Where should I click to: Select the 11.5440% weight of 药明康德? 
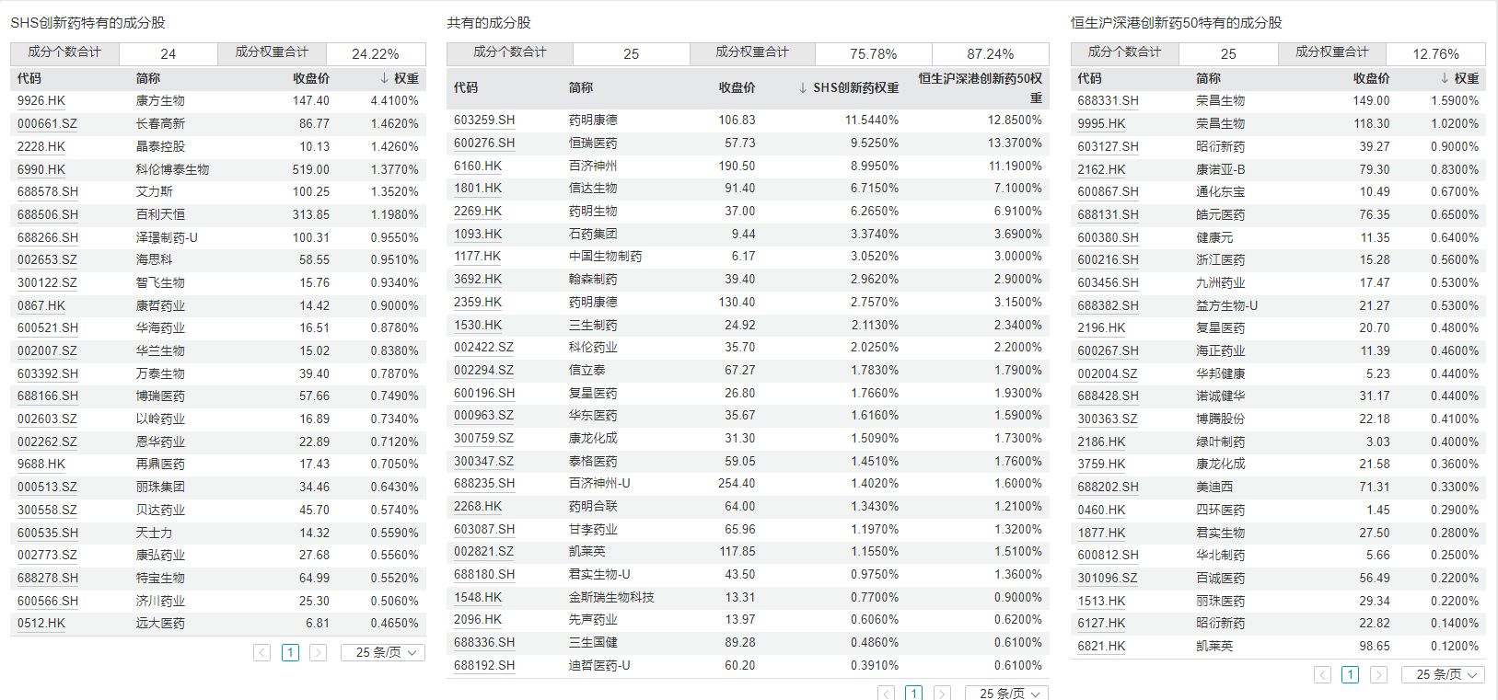(x=872, y=120)
